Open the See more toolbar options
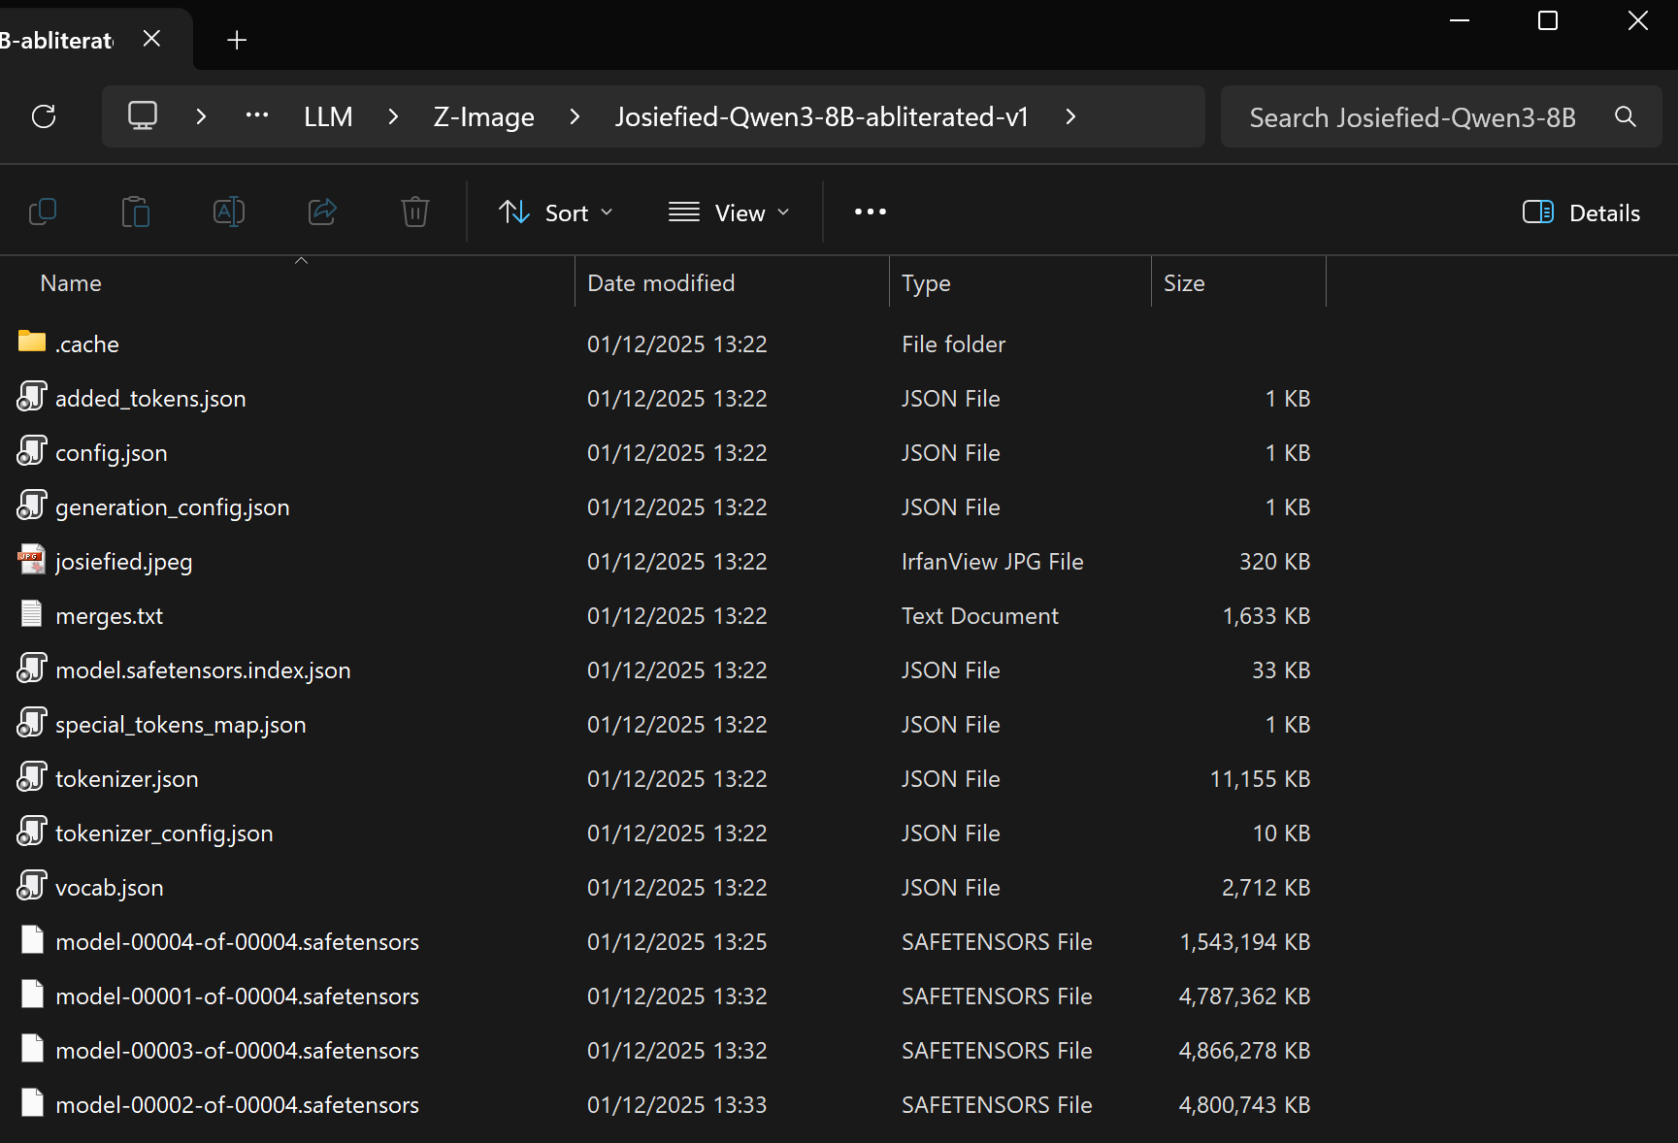This screenshot has width=1678, height=1143. click(870, 212)
